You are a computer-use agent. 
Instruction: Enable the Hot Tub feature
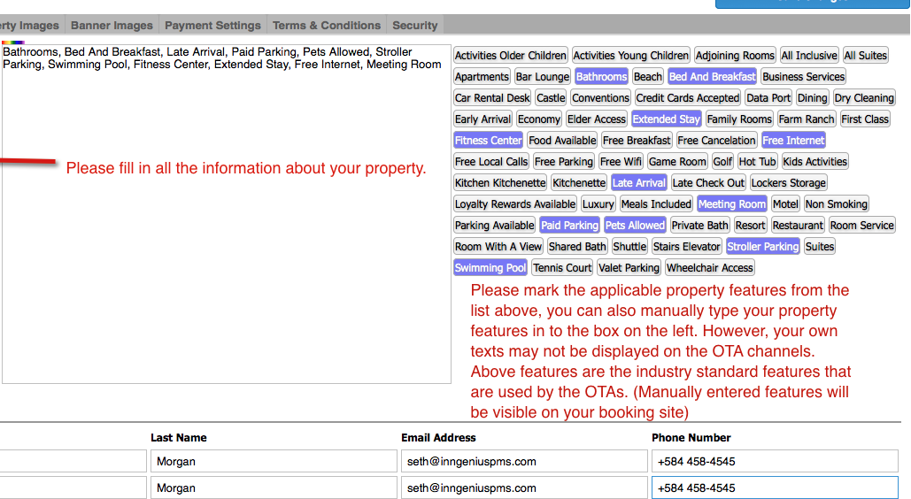click(757, 162)
